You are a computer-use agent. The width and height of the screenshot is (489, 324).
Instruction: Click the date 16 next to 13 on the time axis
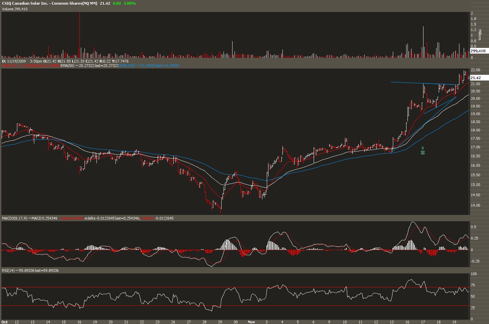tap(407, 322)
